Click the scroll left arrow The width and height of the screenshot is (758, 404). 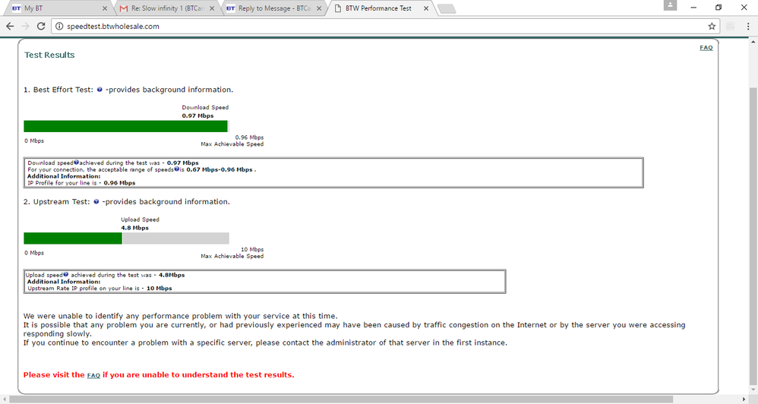5,399
